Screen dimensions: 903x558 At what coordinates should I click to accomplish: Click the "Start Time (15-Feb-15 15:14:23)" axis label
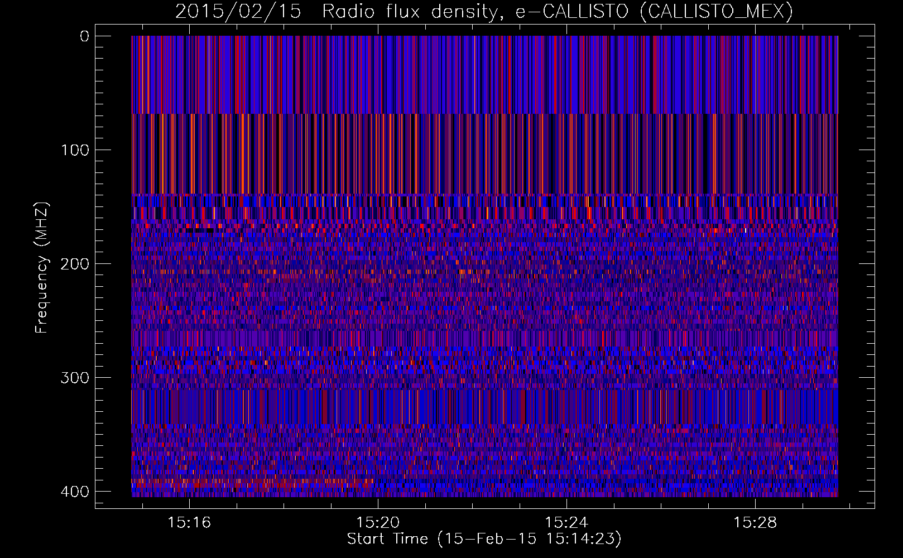pyautogui.click(x=484, y=539)
